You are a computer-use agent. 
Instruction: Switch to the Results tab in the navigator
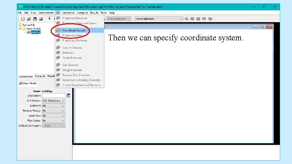[51, 76]
